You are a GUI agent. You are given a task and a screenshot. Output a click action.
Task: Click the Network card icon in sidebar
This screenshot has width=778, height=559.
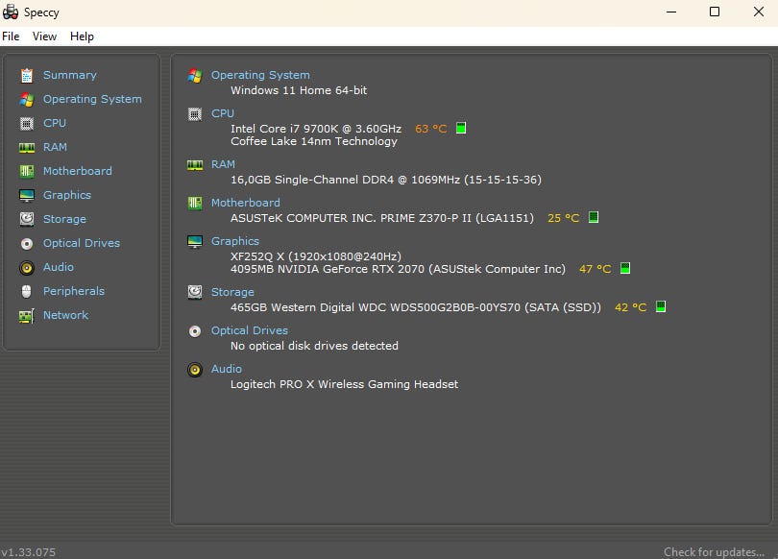tap(27, 315)
